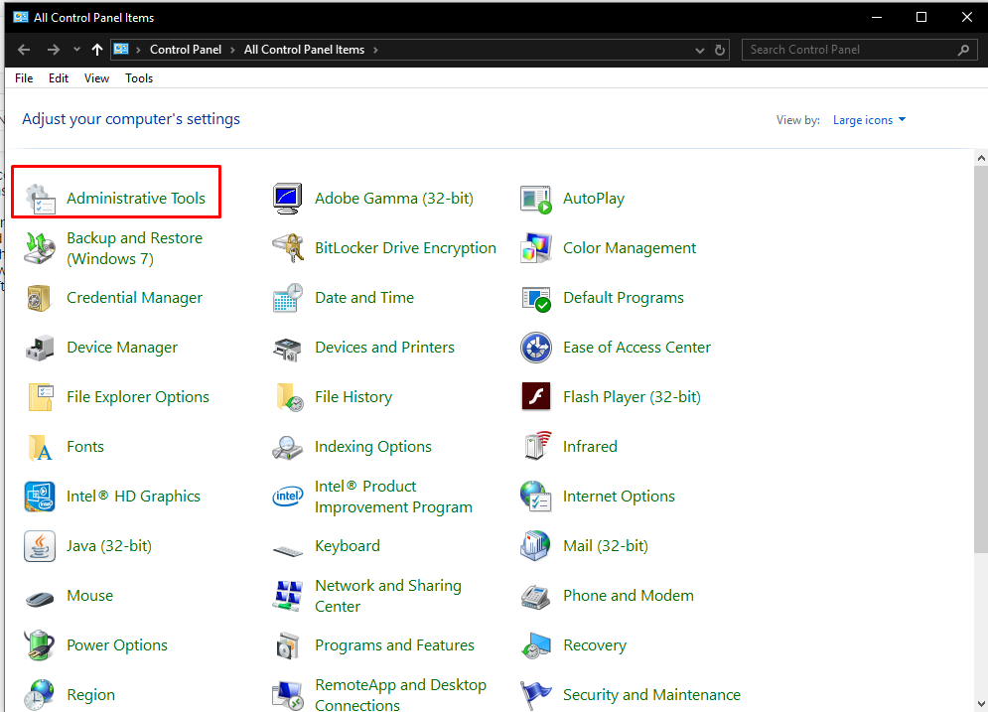Click the scrollbar down arrow
This screenshot has height=712, width=988.
pos(981,704)
